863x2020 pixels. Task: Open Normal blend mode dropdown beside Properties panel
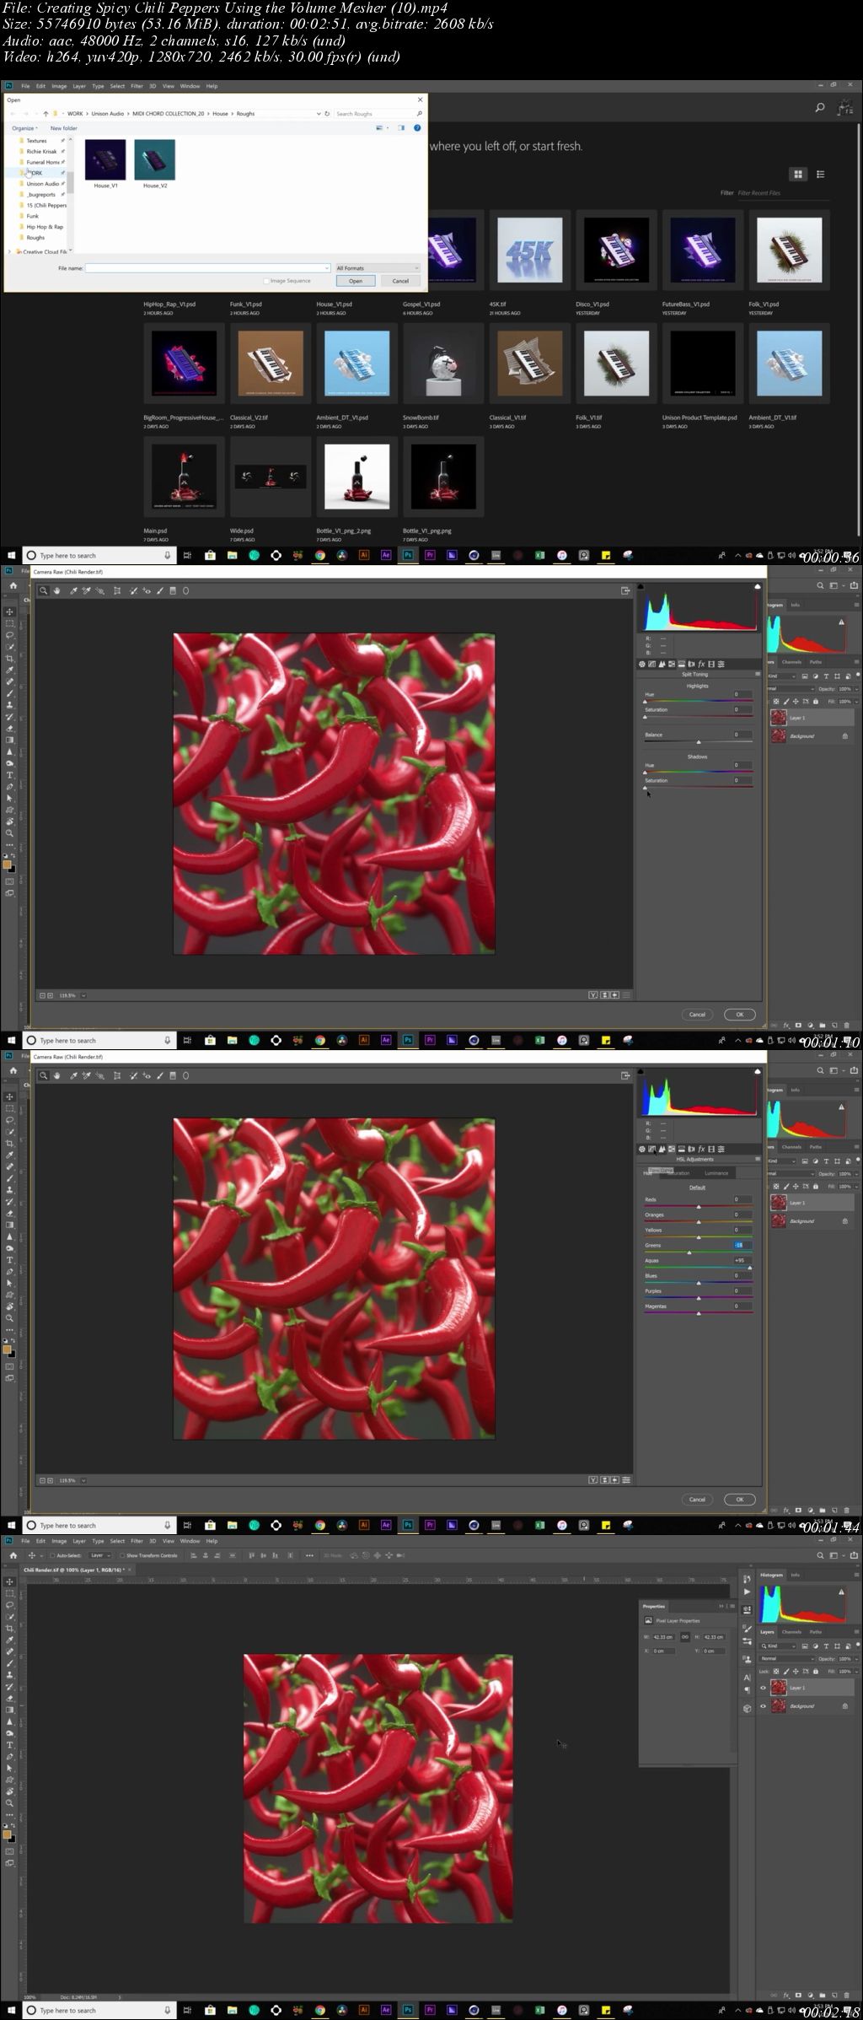[x=787, y=1658]
